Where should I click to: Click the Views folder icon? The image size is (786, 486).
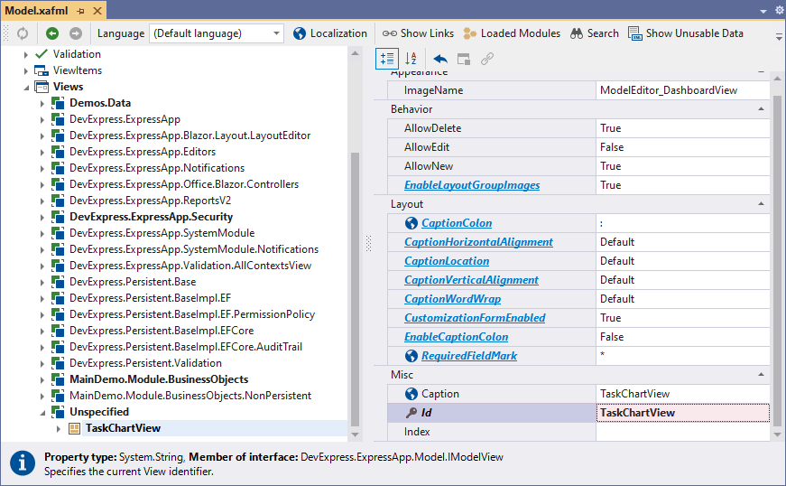pos(42,87)
